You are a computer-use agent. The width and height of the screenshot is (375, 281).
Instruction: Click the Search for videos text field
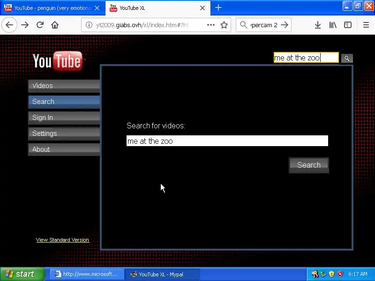[227, 141]
